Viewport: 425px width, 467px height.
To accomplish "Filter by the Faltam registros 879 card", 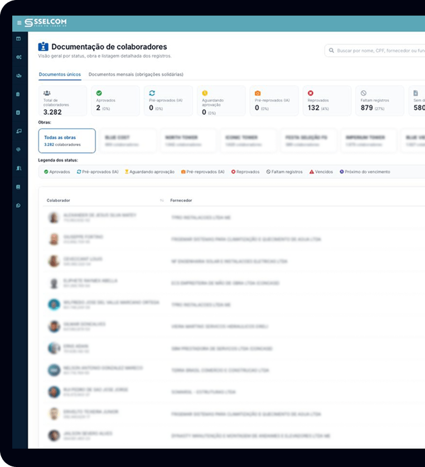I will (380, 101).
